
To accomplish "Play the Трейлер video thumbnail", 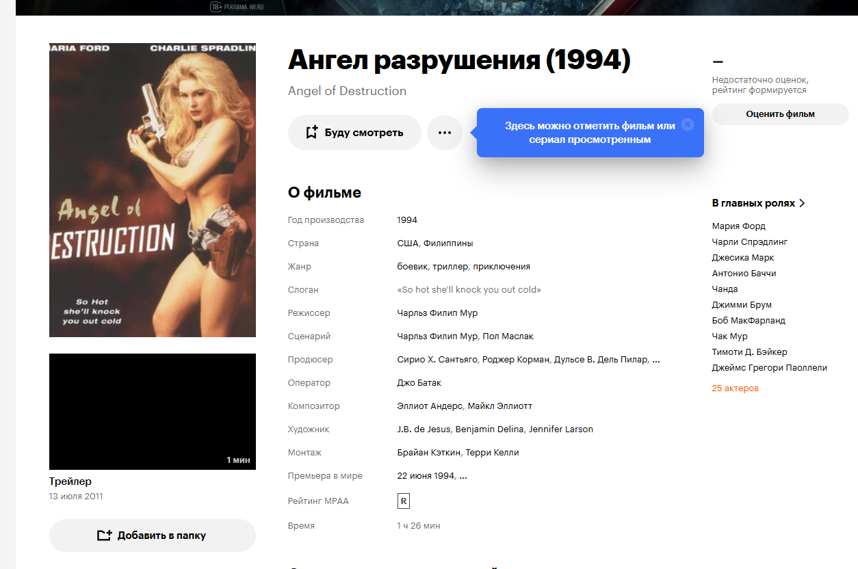I will pos(153,412).
